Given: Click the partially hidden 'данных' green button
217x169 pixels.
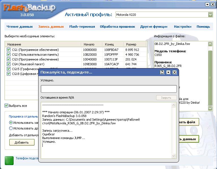Looking at the screenshot, I should [x=189, y=139].
